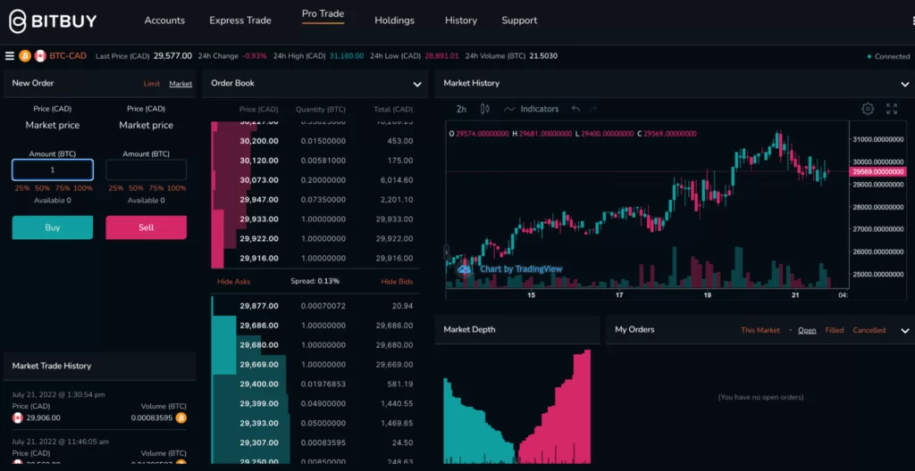
Task: Collapse the Order Book panel
Action: [417, 85]
